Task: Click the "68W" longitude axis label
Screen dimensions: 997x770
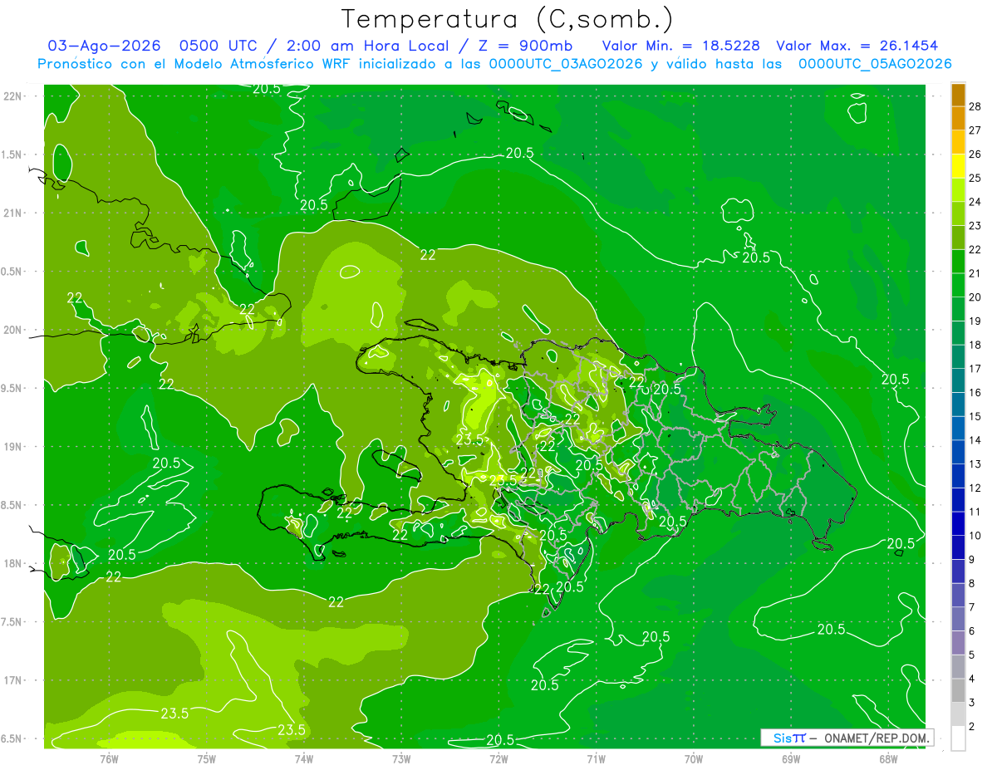Action: click(888, 759)
